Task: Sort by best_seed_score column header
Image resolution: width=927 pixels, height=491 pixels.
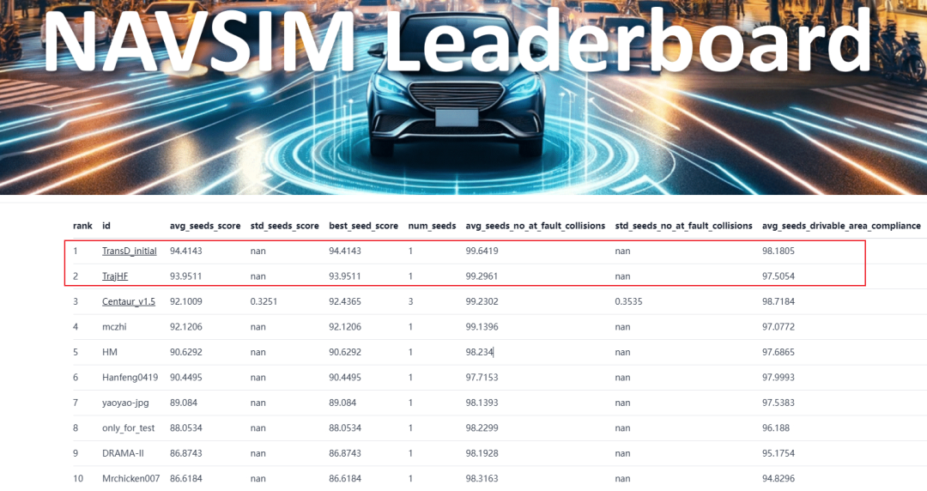Action: 364,226
